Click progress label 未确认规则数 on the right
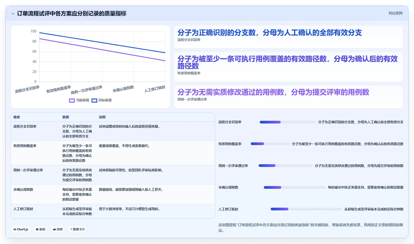Screen dimensions: 414x244 tap(228, 187)
